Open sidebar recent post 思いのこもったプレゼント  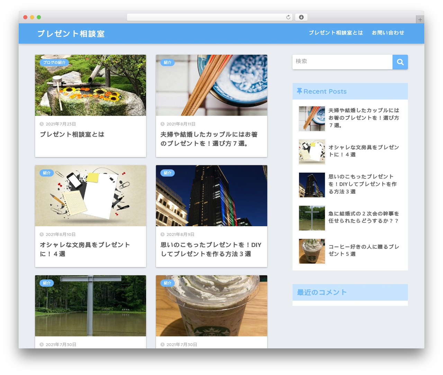pyautogui.click(x=363, y=184)
